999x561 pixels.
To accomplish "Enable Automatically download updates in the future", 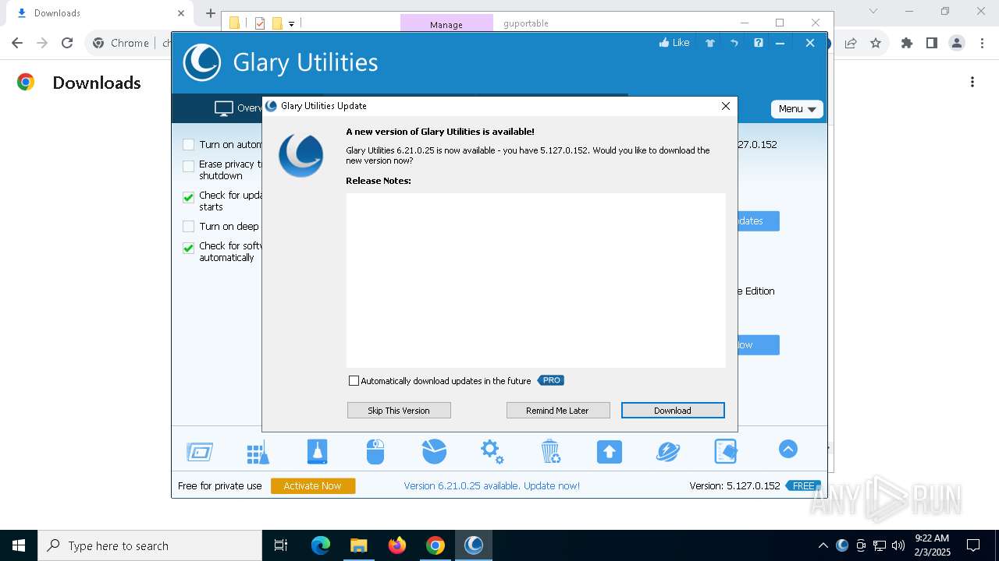I will (x=354, y=381).
